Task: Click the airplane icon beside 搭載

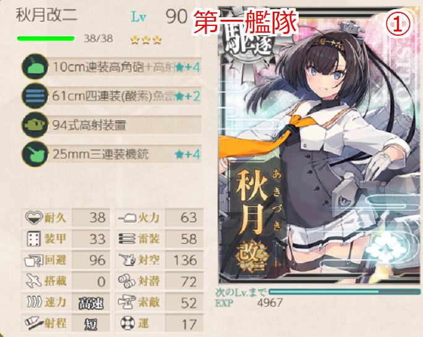Action: pyautogui.click(x=33, y=281)
